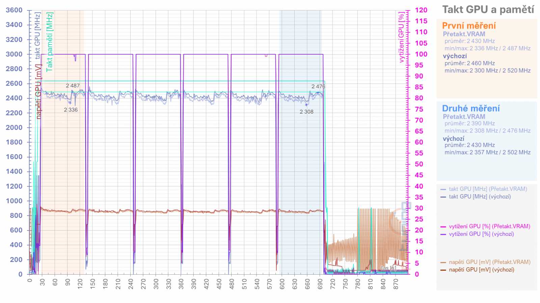Click '480' on the time axis
Viewport: 540px width, 303px height.
point(232,284)
